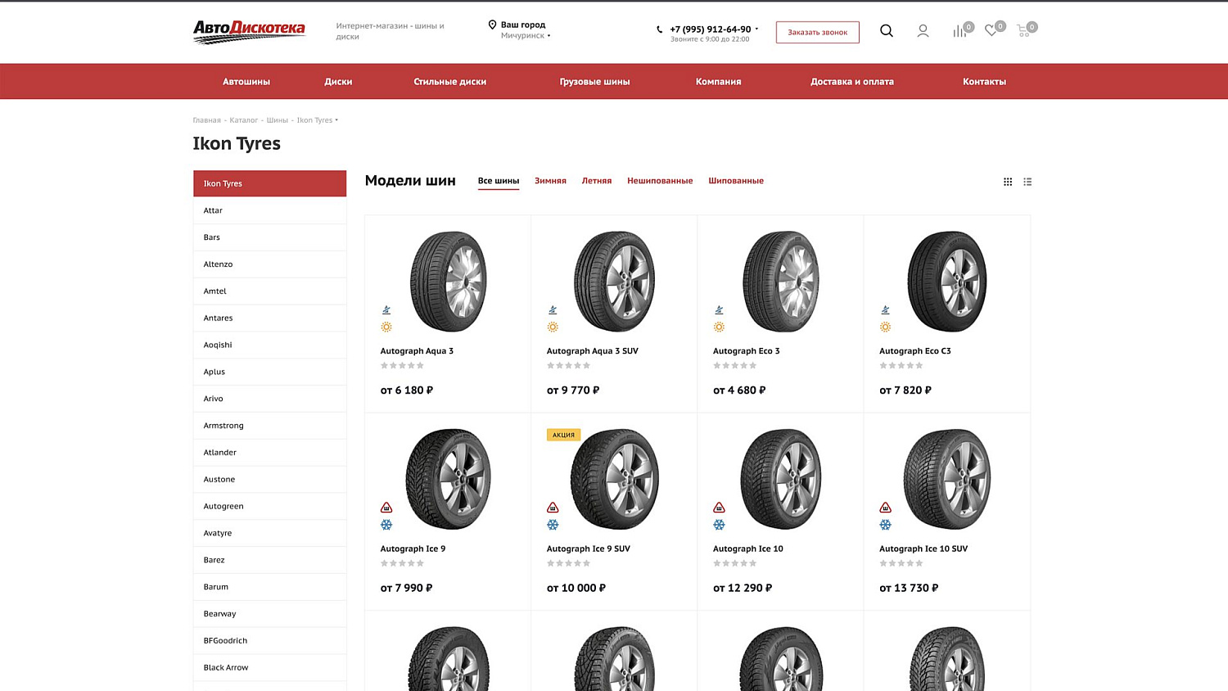Select the Зимняя tab
1228x691 pixels.
click(550, 181)
